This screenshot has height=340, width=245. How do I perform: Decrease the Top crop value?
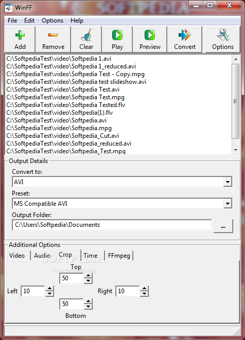click(x=88, y=281)
